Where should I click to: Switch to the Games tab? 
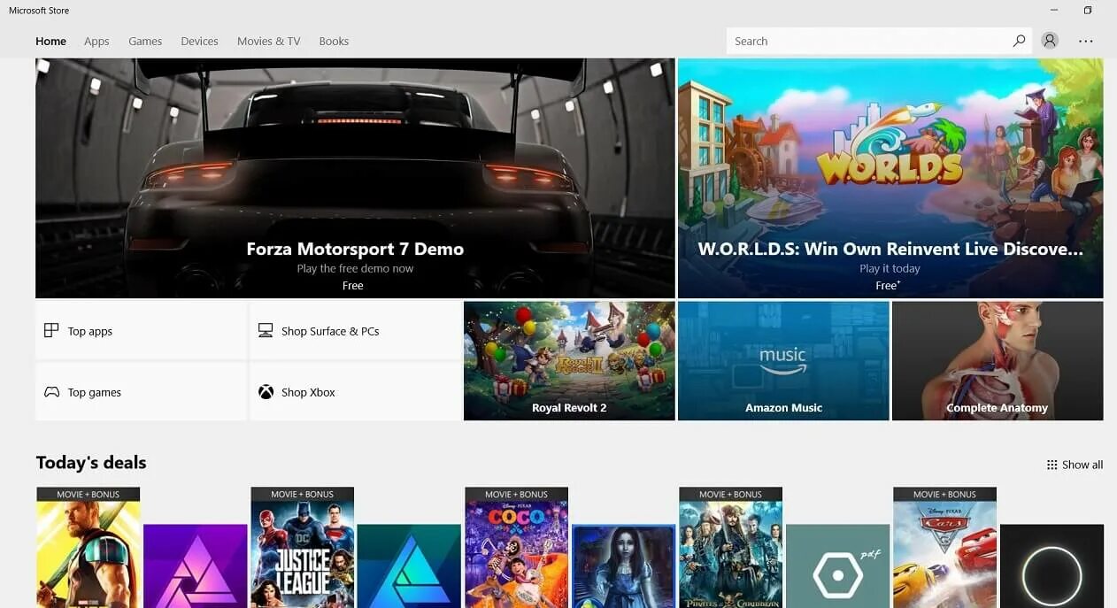click(145, 41)
